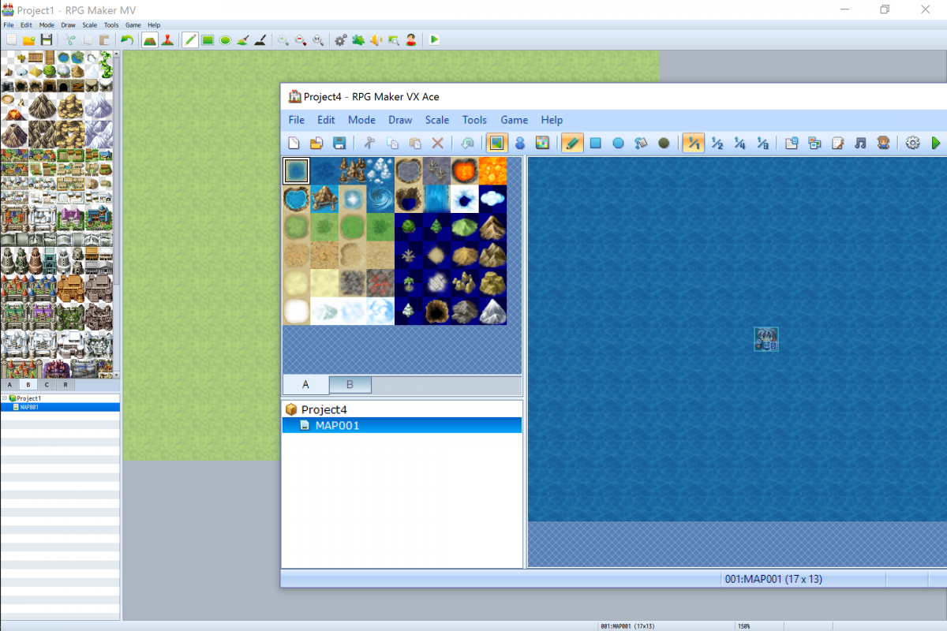Start Playtest with green arrow in MV toolbar

[x=434, y=39]
